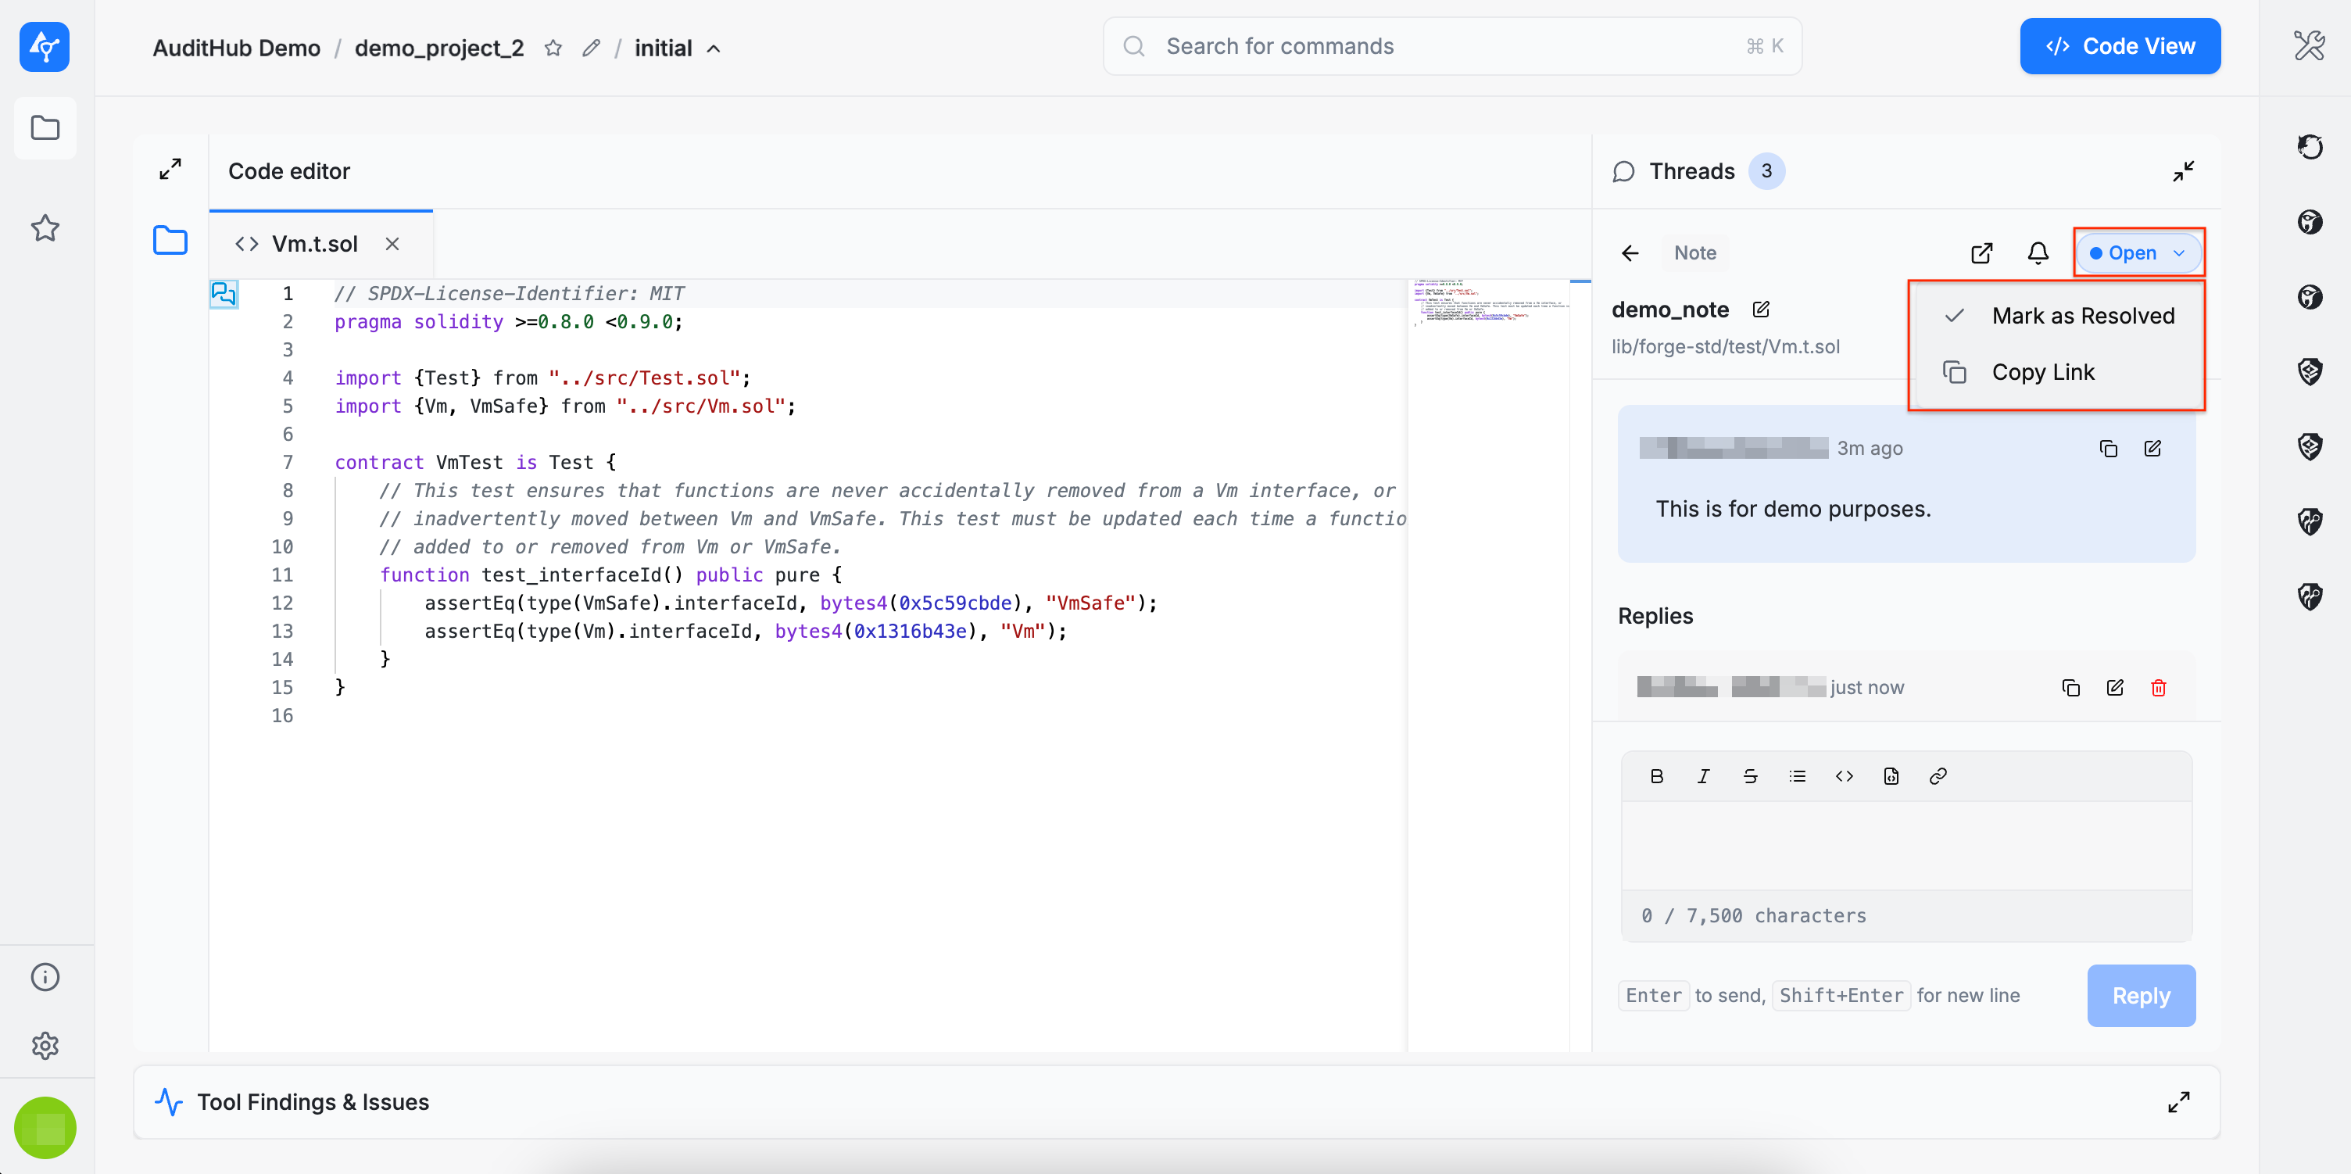
Task: Edit the demo_note title
Action: click(x=1760, y=310)
